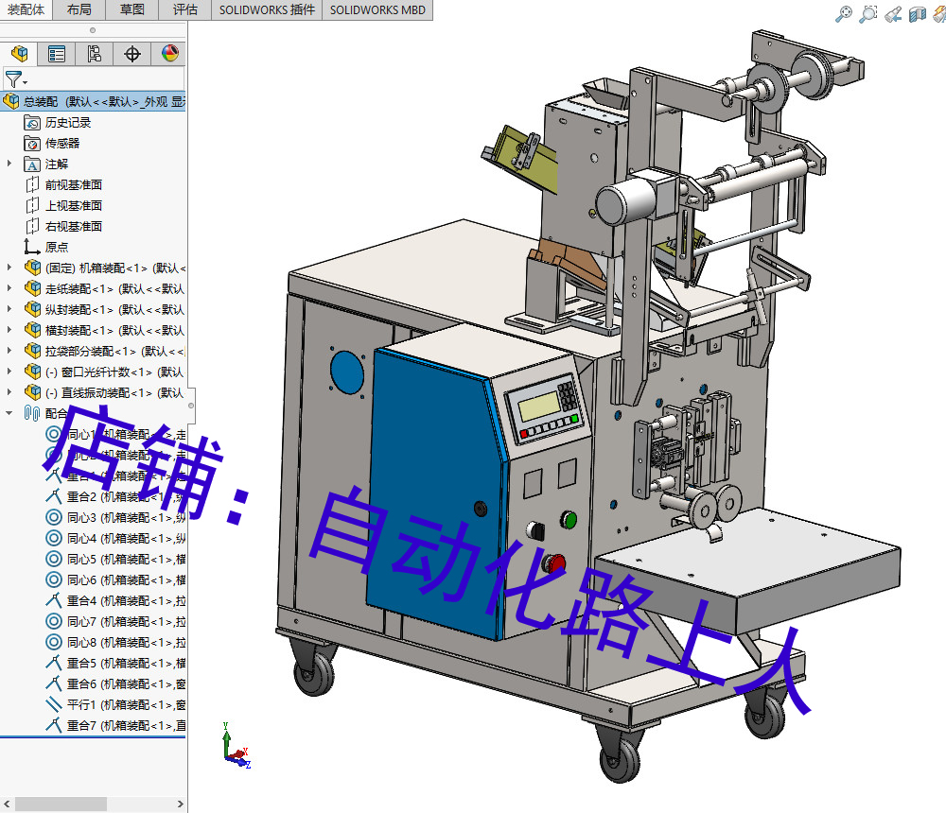Switch to the DisplayManager colored sphere tab
Screen dimensions: 946x813
(167, 54)
